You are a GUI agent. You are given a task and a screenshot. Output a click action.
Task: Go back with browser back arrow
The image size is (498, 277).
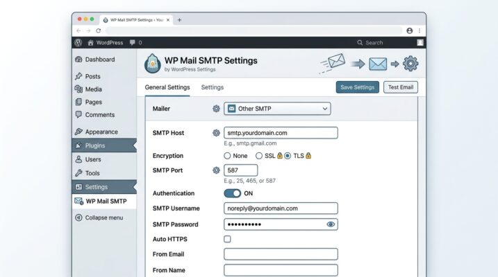click(78, 30)
